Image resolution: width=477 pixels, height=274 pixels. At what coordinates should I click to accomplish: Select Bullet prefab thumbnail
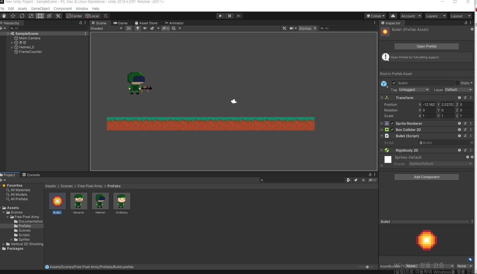coord(57,201)
